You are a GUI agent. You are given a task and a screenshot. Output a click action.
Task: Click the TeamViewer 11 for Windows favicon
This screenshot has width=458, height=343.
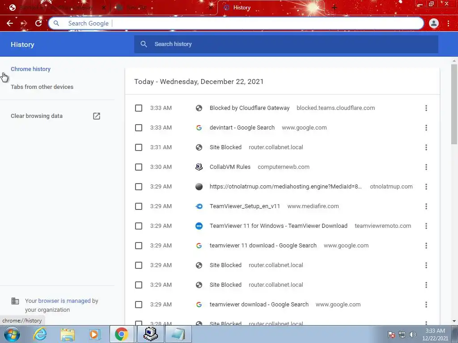pos(199,226)
